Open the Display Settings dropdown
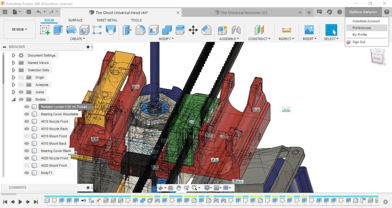This screenshot has width=392, height=208. pos(208,188)
